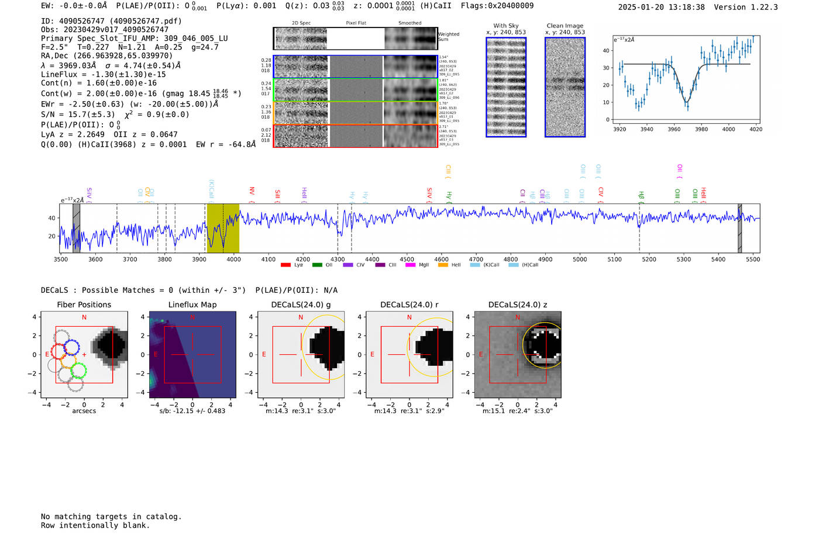Image resolution: width=819 pixels, height=557 pixels.
Task: Click the DECaLS g-band image
Action: 301,355
